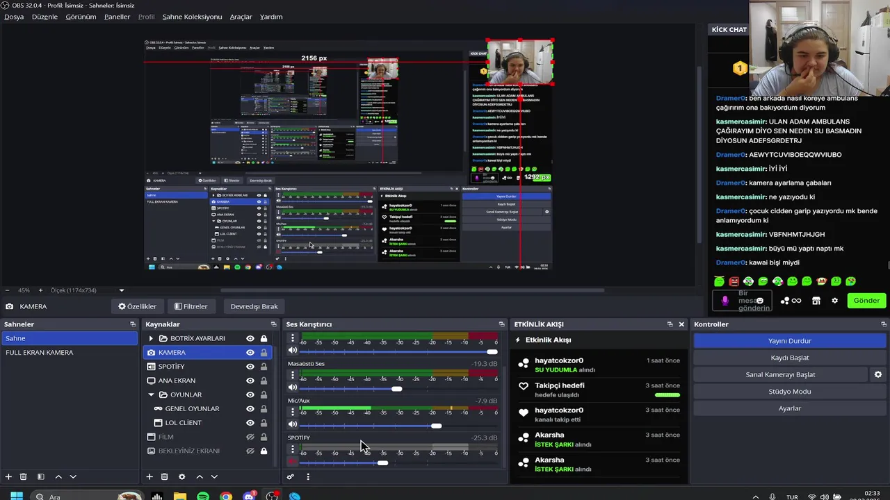Image resolution: width=890 pixels, height=500 pixels.
Task: Click Kaydı Başlat to start recording
Action: tap(789, 358)
